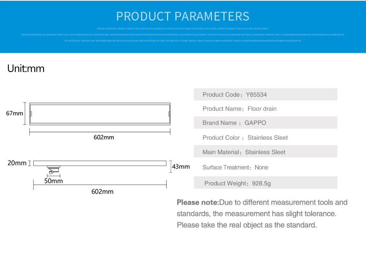
Task: Select the Main Material row
Action: (x=265, y=152)
